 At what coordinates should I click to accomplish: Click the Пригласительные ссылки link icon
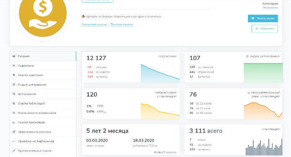click(x=14, y=151)
